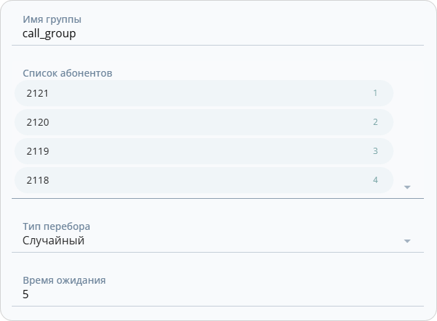The image size is (437, 321).
Task: Focus the group name field call_group
Action: click(x=49, y=33)
